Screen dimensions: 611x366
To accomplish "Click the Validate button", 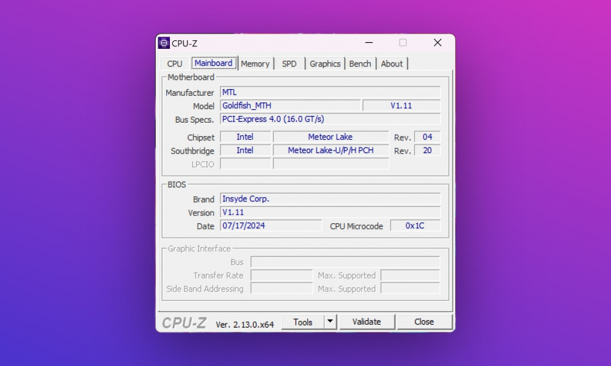I will pyautogui.click(x=367, y=321).
